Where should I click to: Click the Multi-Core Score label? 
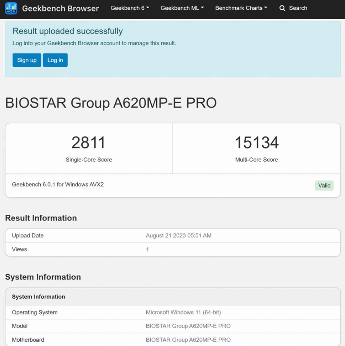point(256,160)
